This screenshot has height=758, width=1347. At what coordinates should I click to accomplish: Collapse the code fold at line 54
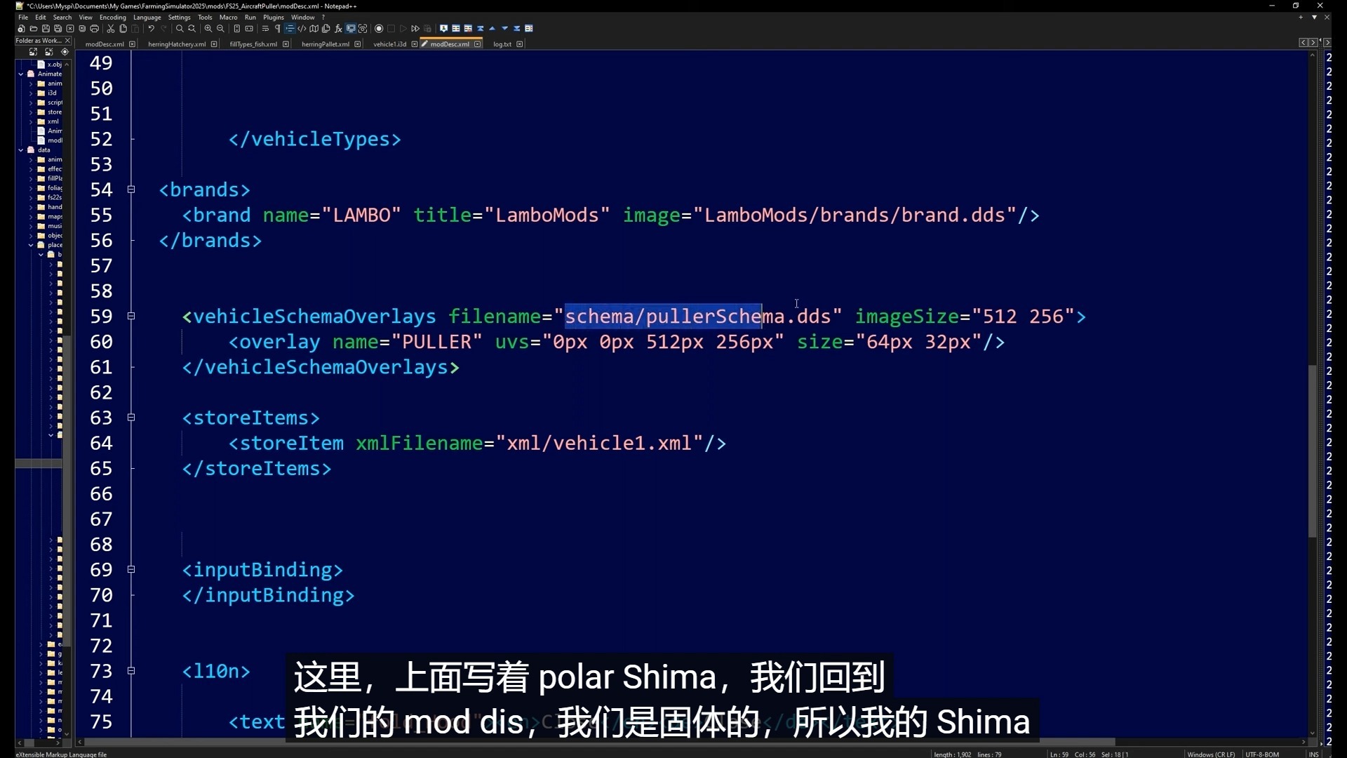coord(131,189)
